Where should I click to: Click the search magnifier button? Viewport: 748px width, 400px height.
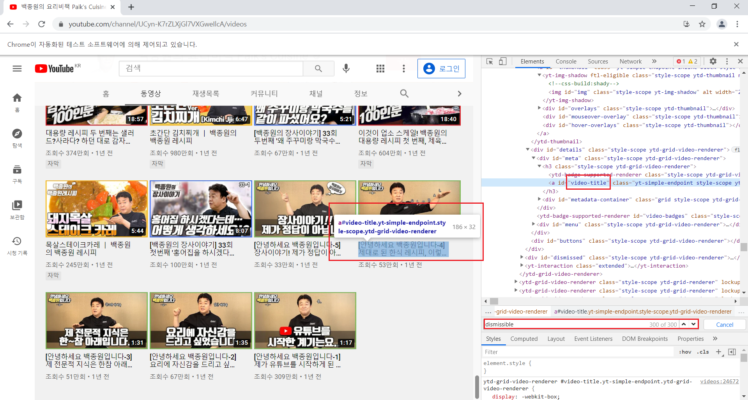[318, 69]
